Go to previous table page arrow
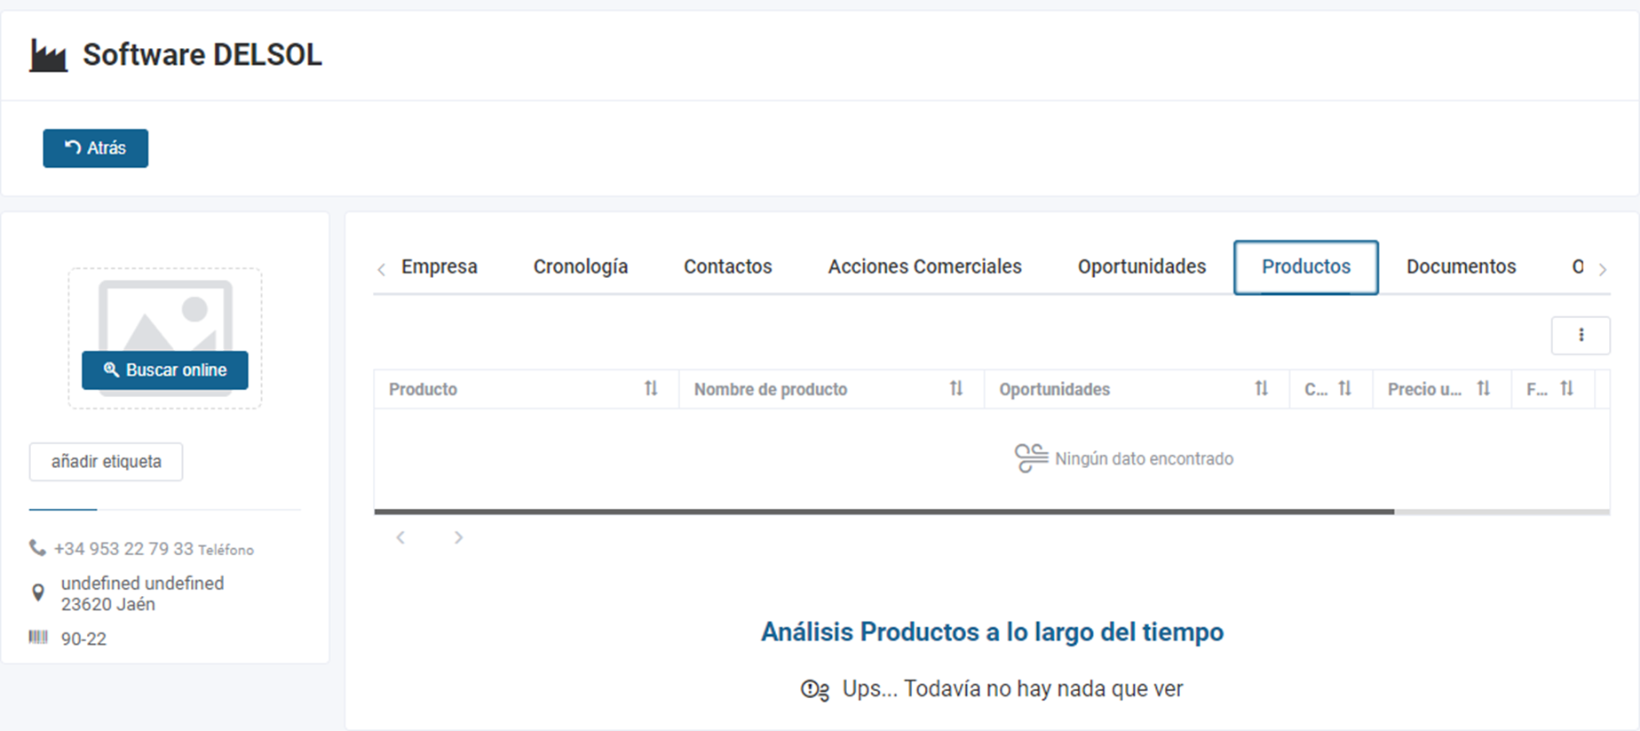The width and height of the screenshot is (1640, 731). pos(400,537)
